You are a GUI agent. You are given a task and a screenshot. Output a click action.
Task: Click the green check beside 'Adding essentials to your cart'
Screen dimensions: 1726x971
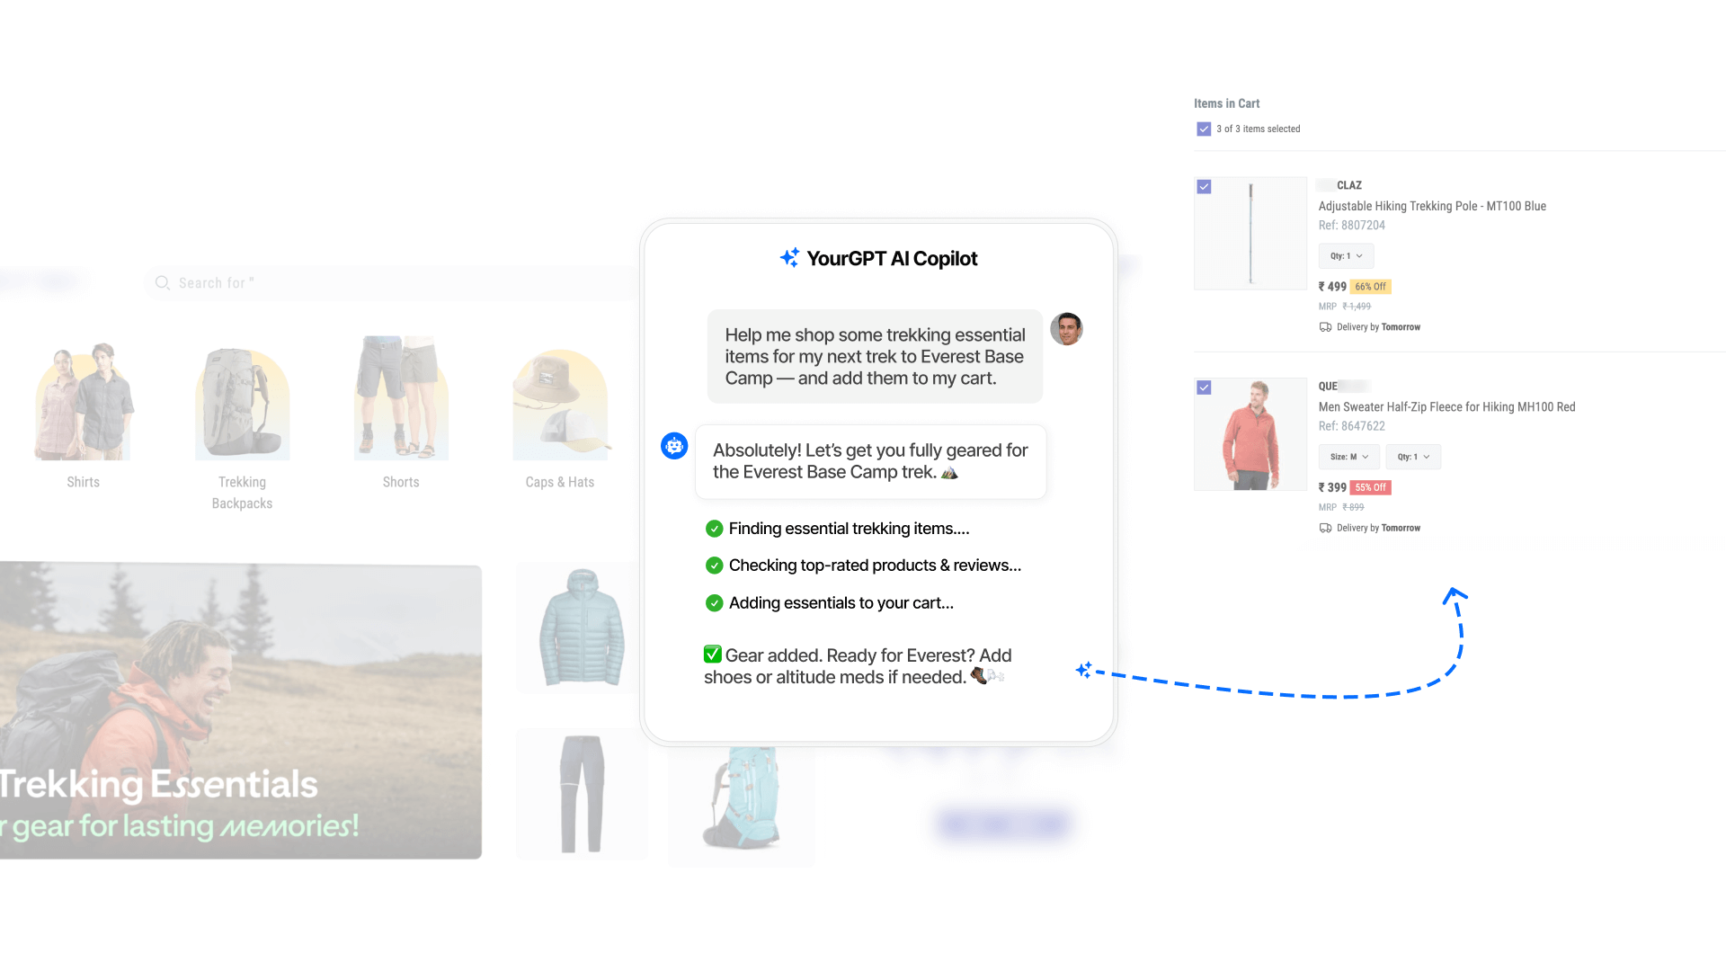[715, 603]
